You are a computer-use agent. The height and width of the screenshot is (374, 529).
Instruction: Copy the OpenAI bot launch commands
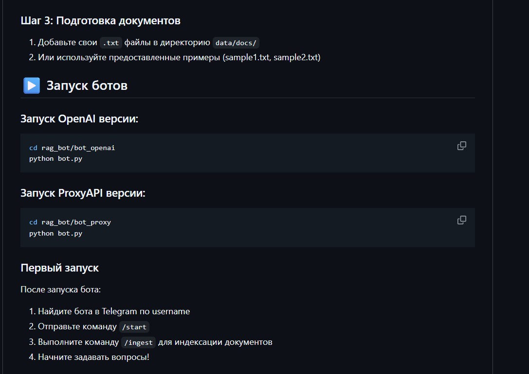coord(461,146)
